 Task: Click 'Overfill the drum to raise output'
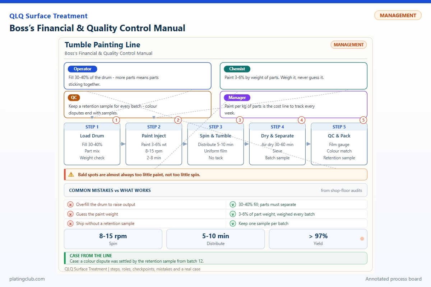(x=106, y=204)
